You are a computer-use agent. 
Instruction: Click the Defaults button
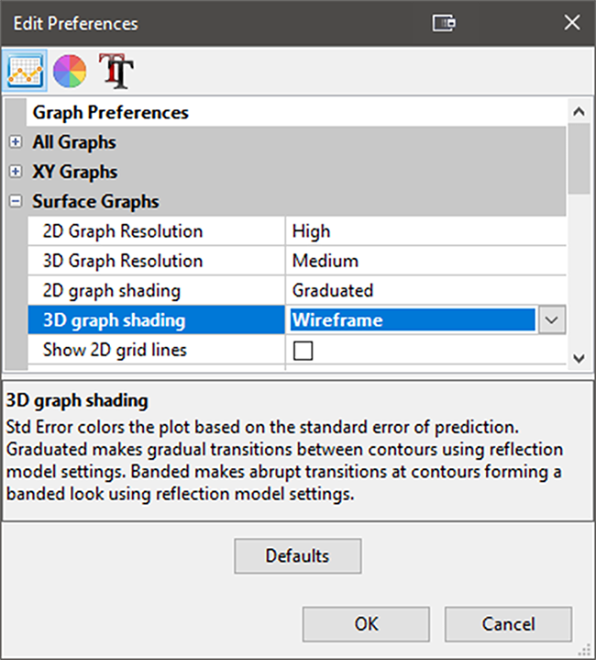click(297, 555)
